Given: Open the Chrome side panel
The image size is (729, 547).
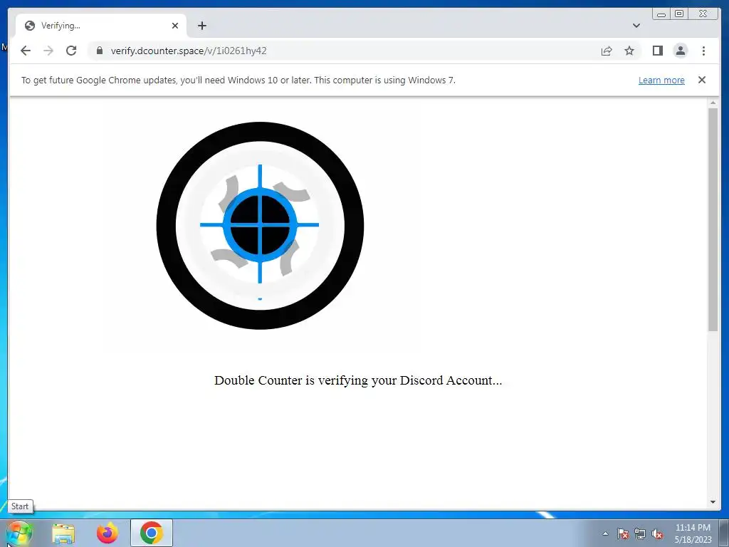Looking at the screenshot, I should point(657,51).
